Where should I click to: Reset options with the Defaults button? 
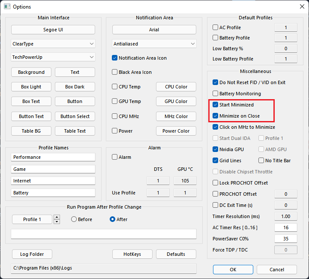coord(176,254)
